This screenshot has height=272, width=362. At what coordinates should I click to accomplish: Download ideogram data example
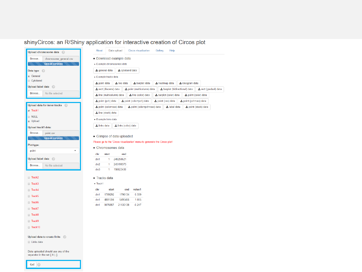pos(189,83)
